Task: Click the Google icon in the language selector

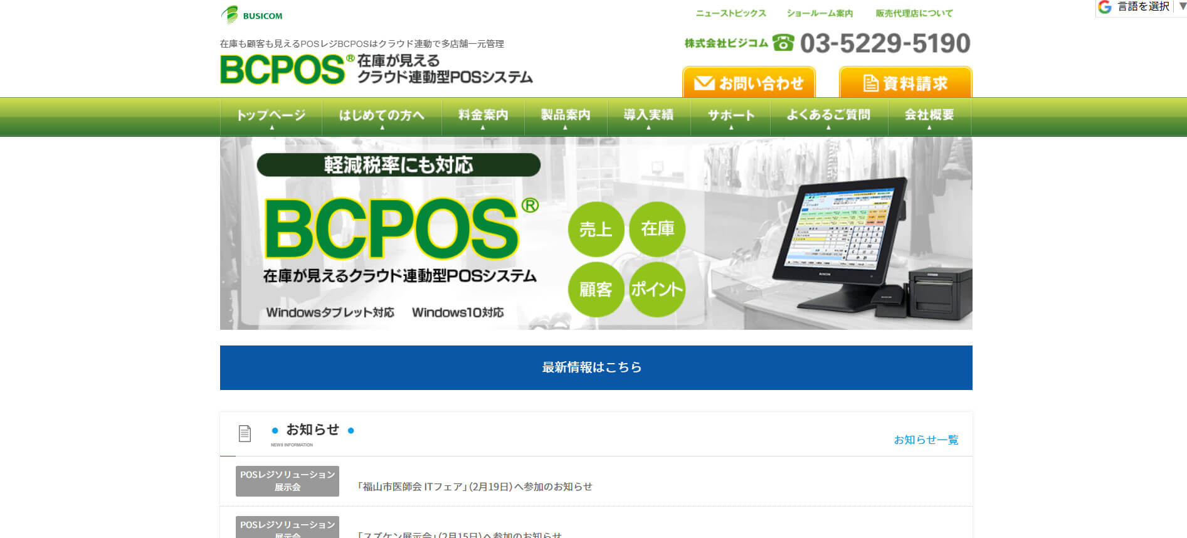Action: click(x=1105, y=7)
